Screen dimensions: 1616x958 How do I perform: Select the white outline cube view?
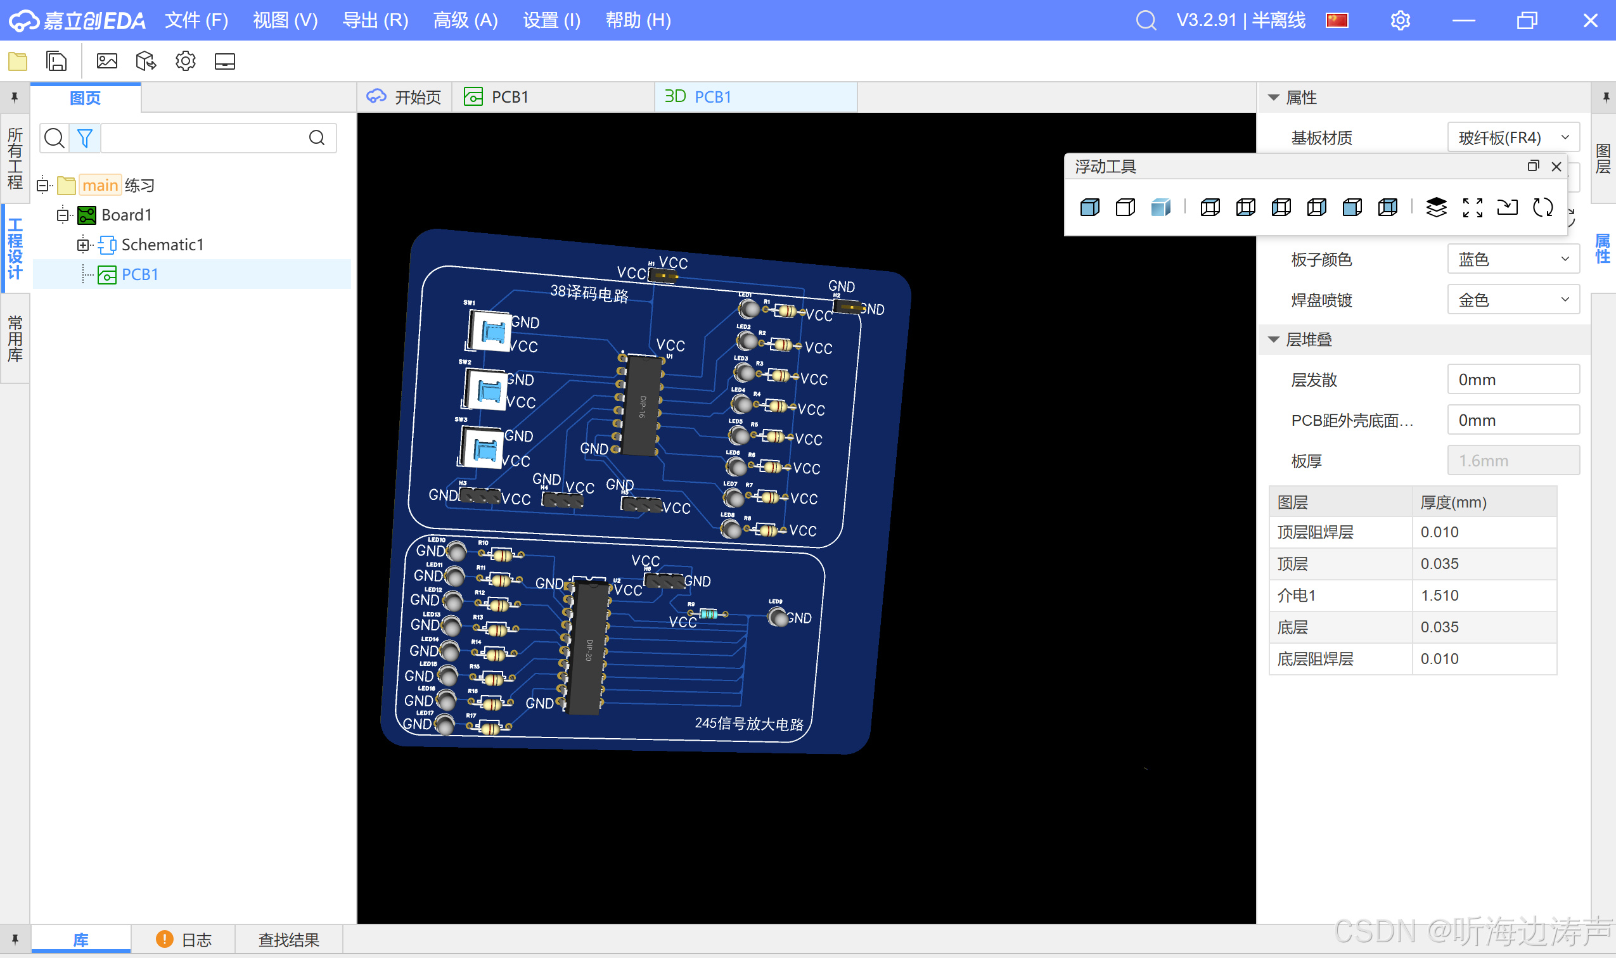pos(1125,207)
